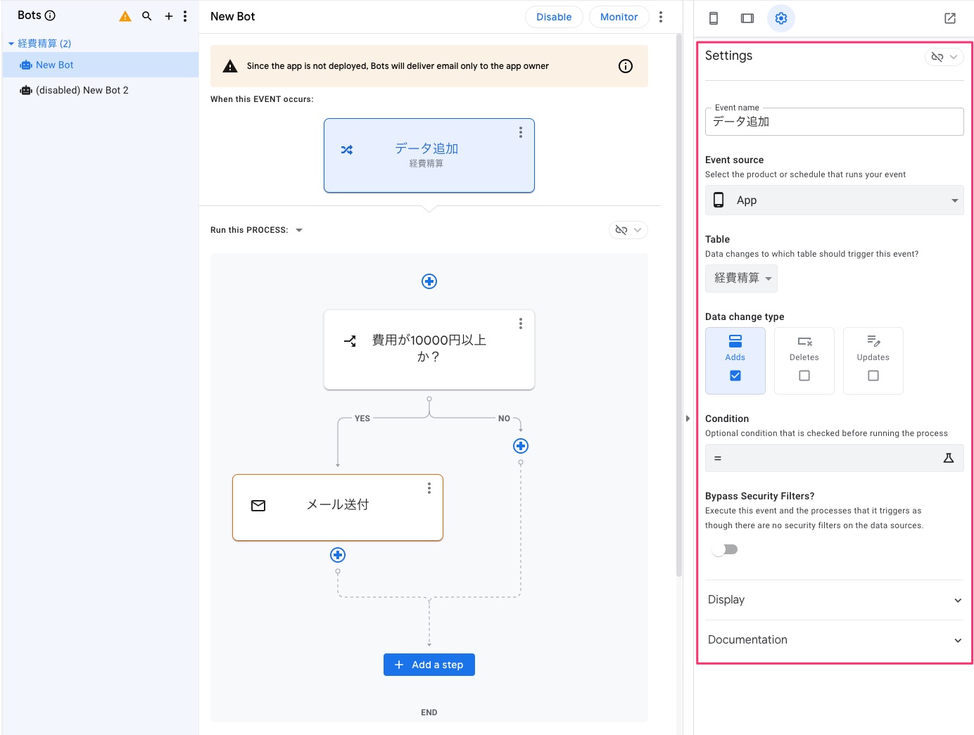
Task: Click the info icon on the deployment warning banner
Action: pyautogui.click(x=625, y=65)
